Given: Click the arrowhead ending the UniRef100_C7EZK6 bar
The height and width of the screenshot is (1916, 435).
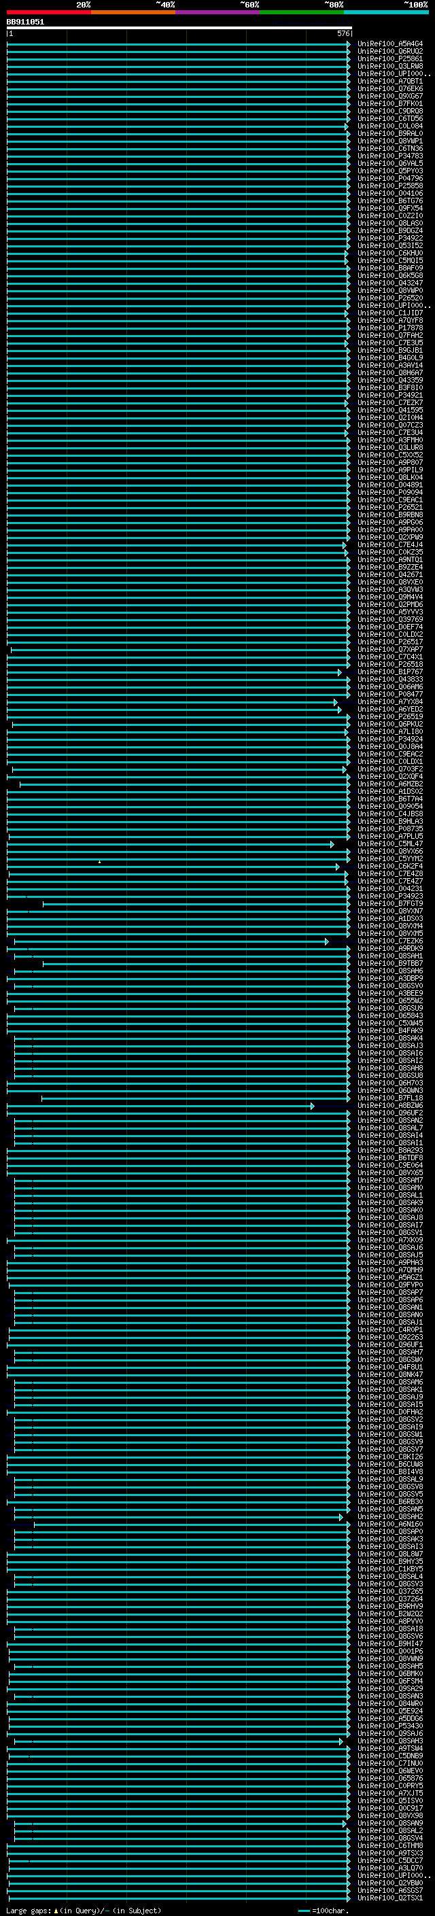Looking at the screenshot, I should click(x=326, y=941).
